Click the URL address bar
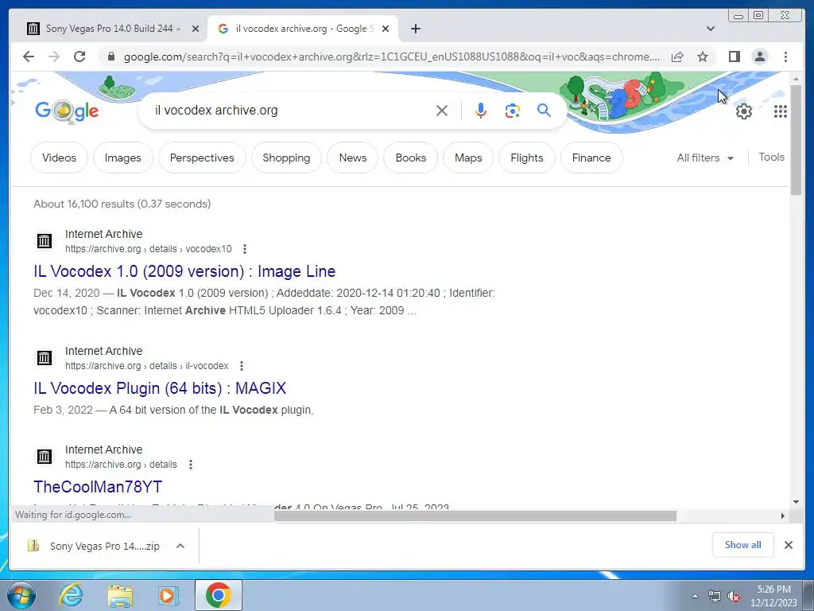Screen dimensions: 814x611 tap(391, 56)
